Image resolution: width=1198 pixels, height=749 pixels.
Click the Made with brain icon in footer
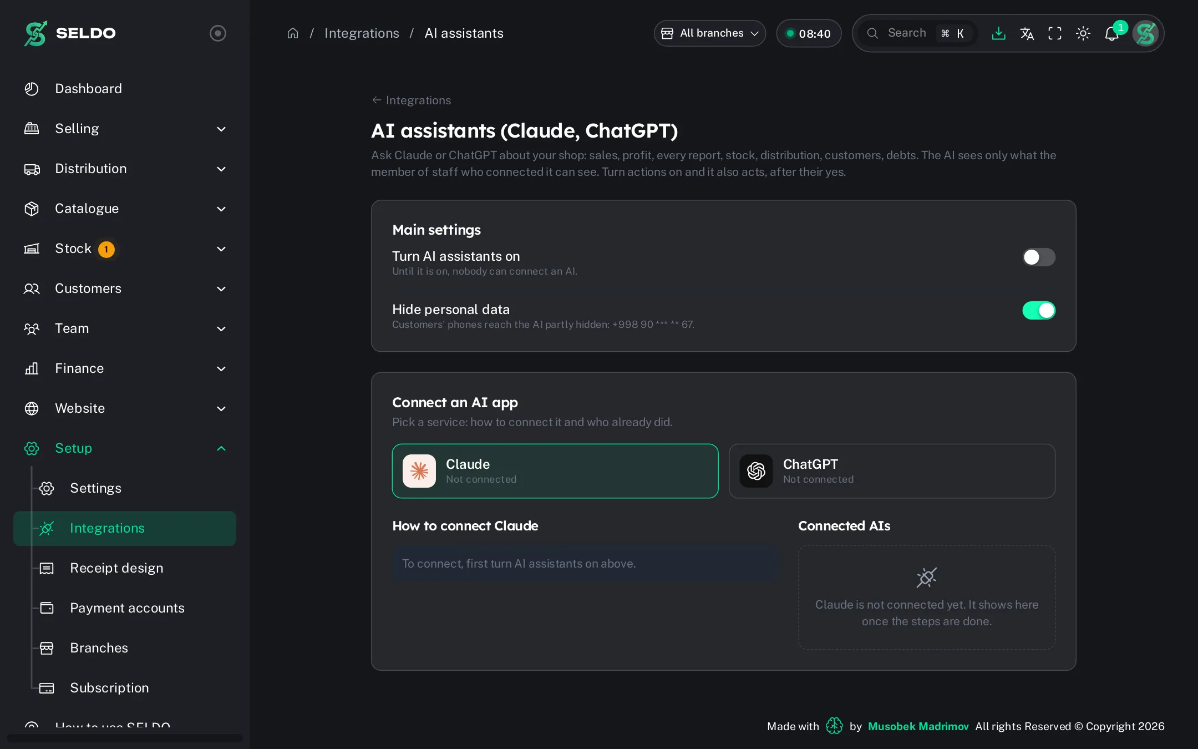click(x=834, y=726)
